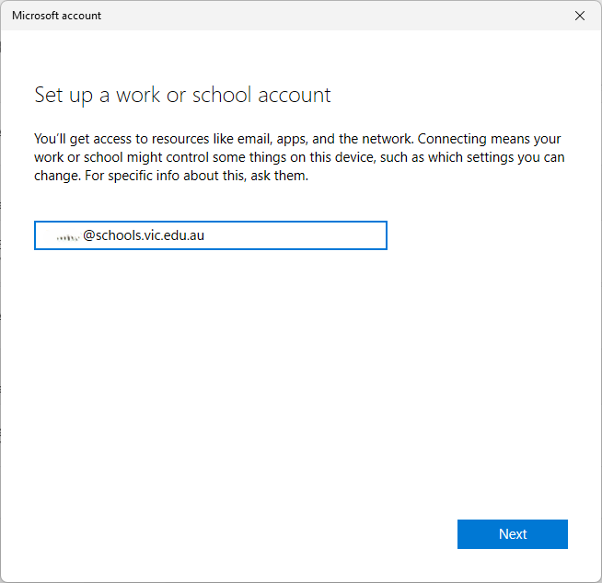Click the blurred username in the email field
Viewport: 602px width, 583px height.
(x=65, y=236)
